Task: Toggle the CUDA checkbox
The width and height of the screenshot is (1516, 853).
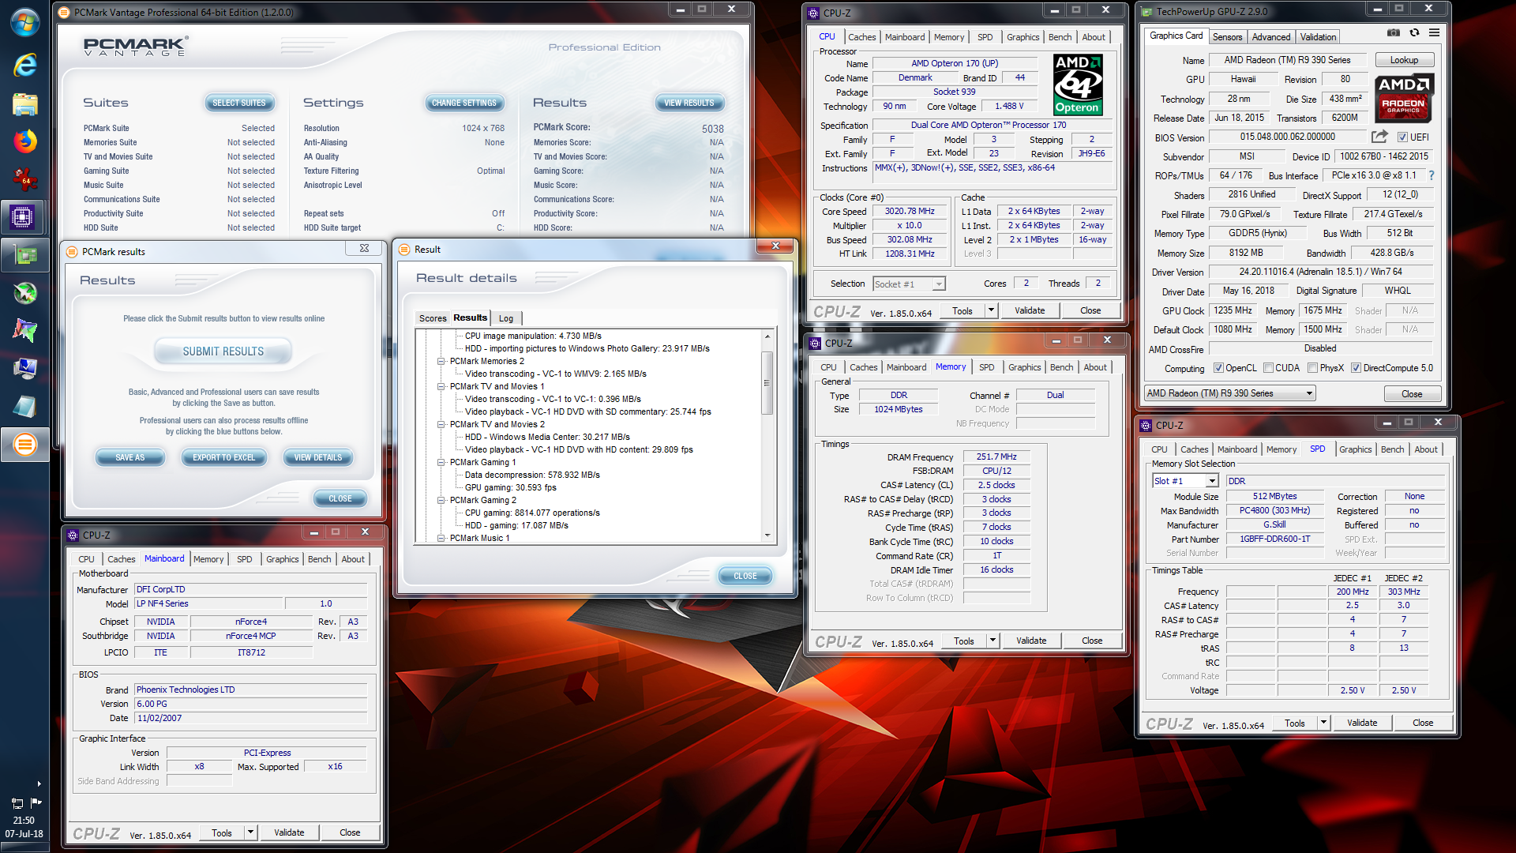Action: tap(1268, 368)
